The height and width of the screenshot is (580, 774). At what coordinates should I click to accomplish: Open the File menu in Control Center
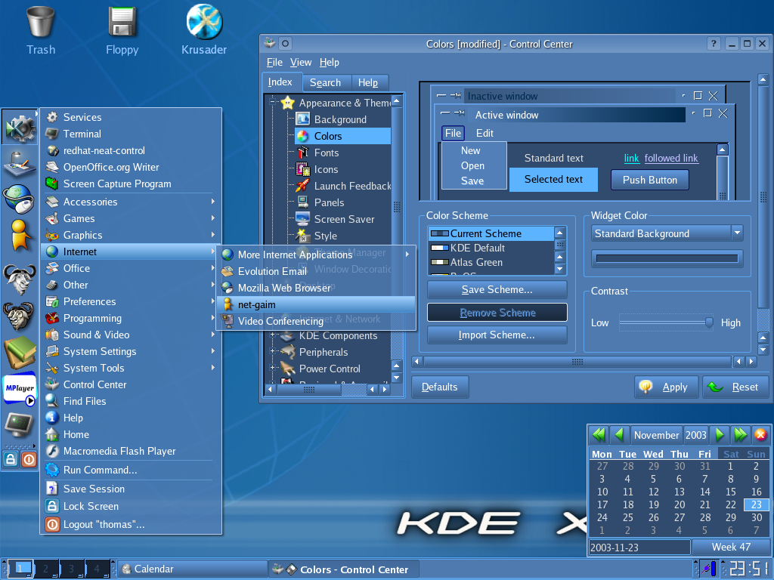(x=274, y=62)
